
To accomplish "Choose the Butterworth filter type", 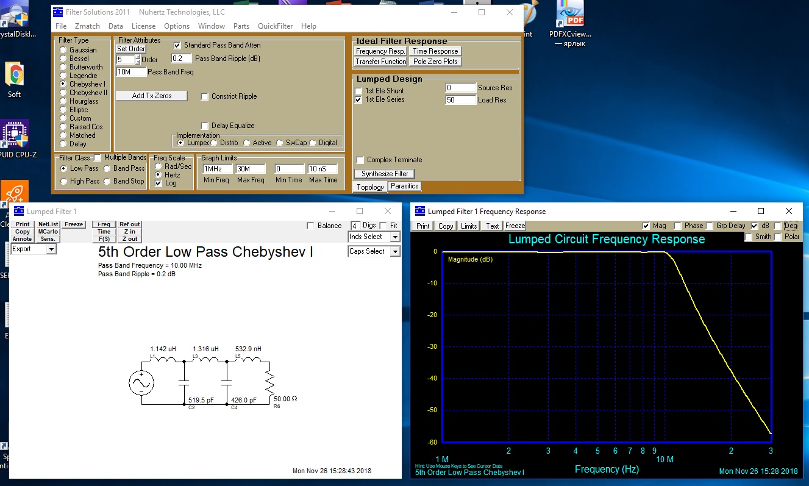I will pos(63,67).
